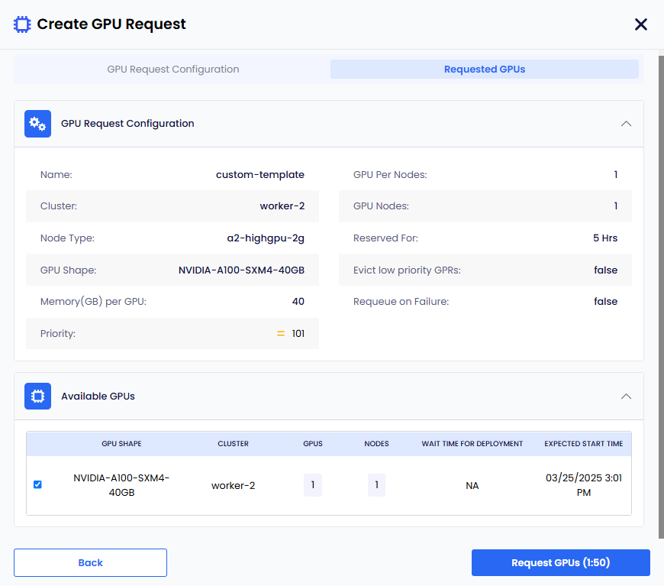Click the GPU Shape value NVIDIA-A100-SXM4-40GB
This screenshot has width=664, height=586.
[x=241, y=270]
